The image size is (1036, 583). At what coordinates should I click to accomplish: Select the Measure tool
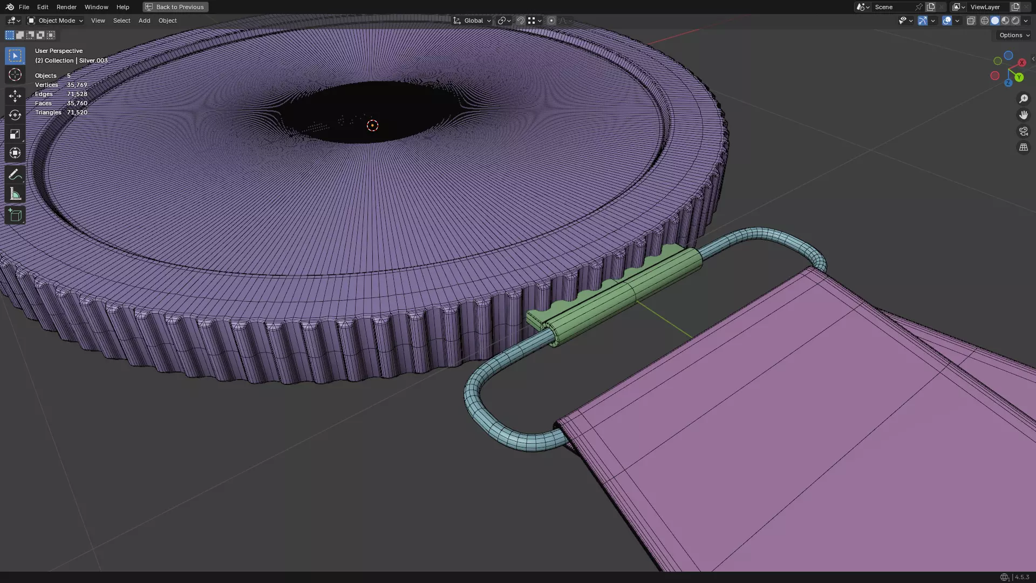click(15, 194)
